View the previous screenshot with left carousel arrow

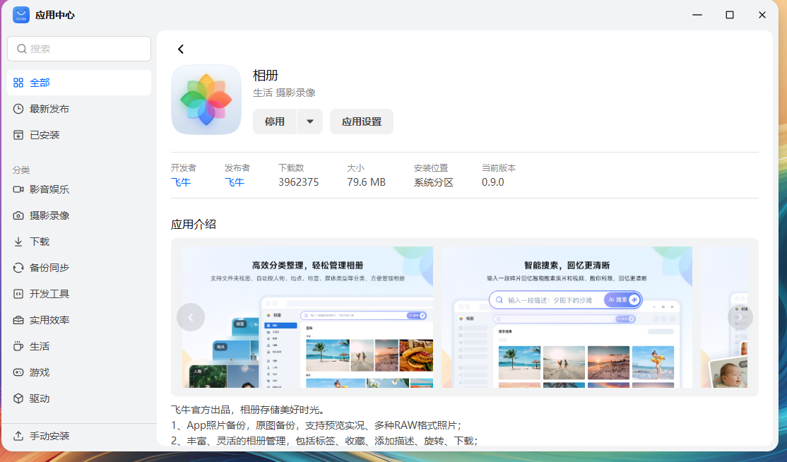click(x=191, y=316)
